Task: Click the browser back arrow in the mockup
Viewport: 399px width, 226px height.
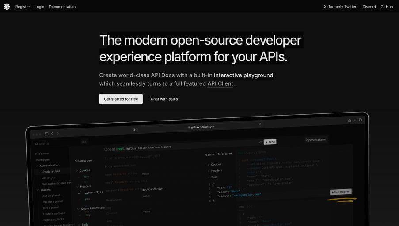Action: (52, 133)
